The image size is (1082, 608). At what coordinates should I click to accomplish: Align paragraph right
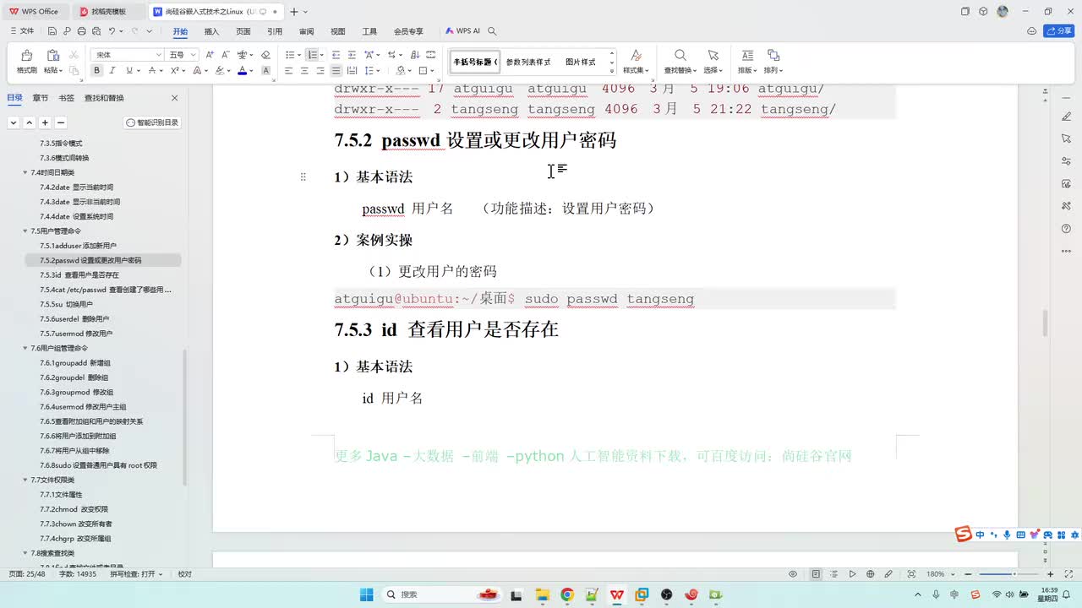[320, 71]
